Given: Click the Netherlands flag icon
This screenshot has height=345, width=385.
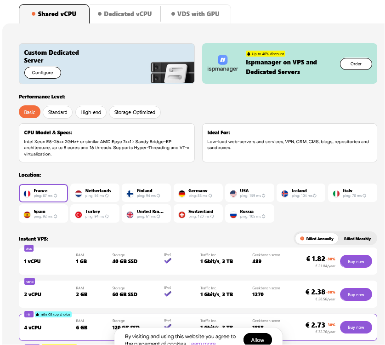Looking at the screenshot, I should click(x=79, y=193).
